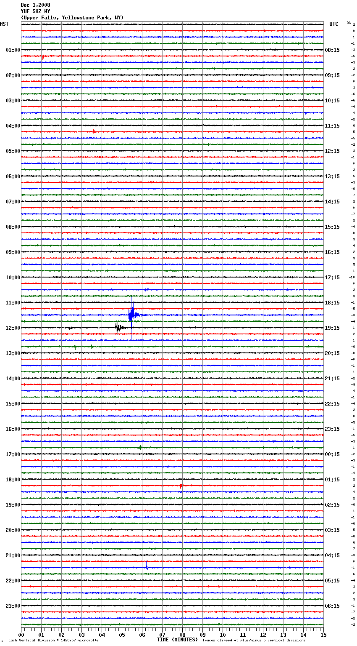Click the 22:15 UTC time label
Viewport: 357px width, 646px height.
[x=332, y=404]
